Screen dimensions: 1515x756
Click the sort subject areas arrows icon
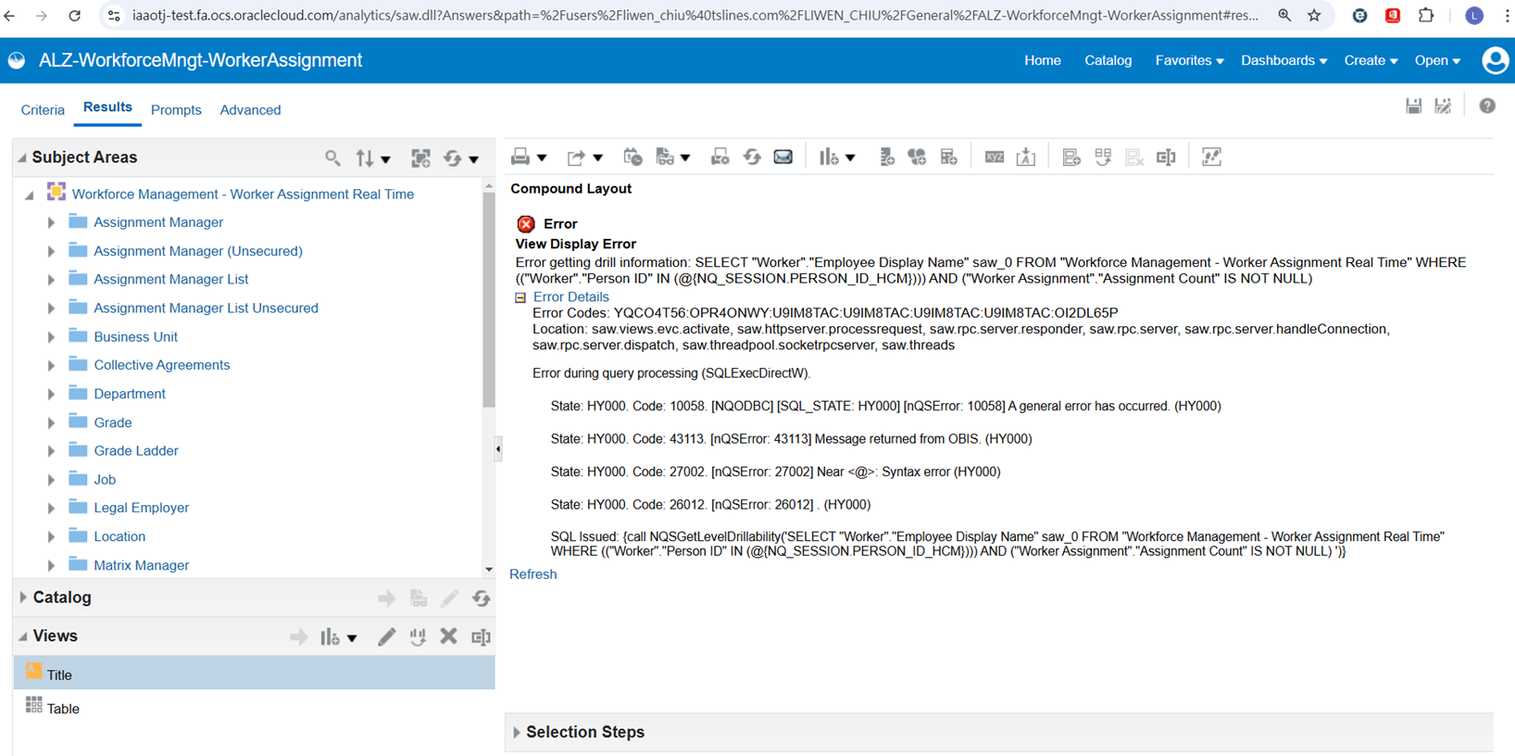coord(365,158)
